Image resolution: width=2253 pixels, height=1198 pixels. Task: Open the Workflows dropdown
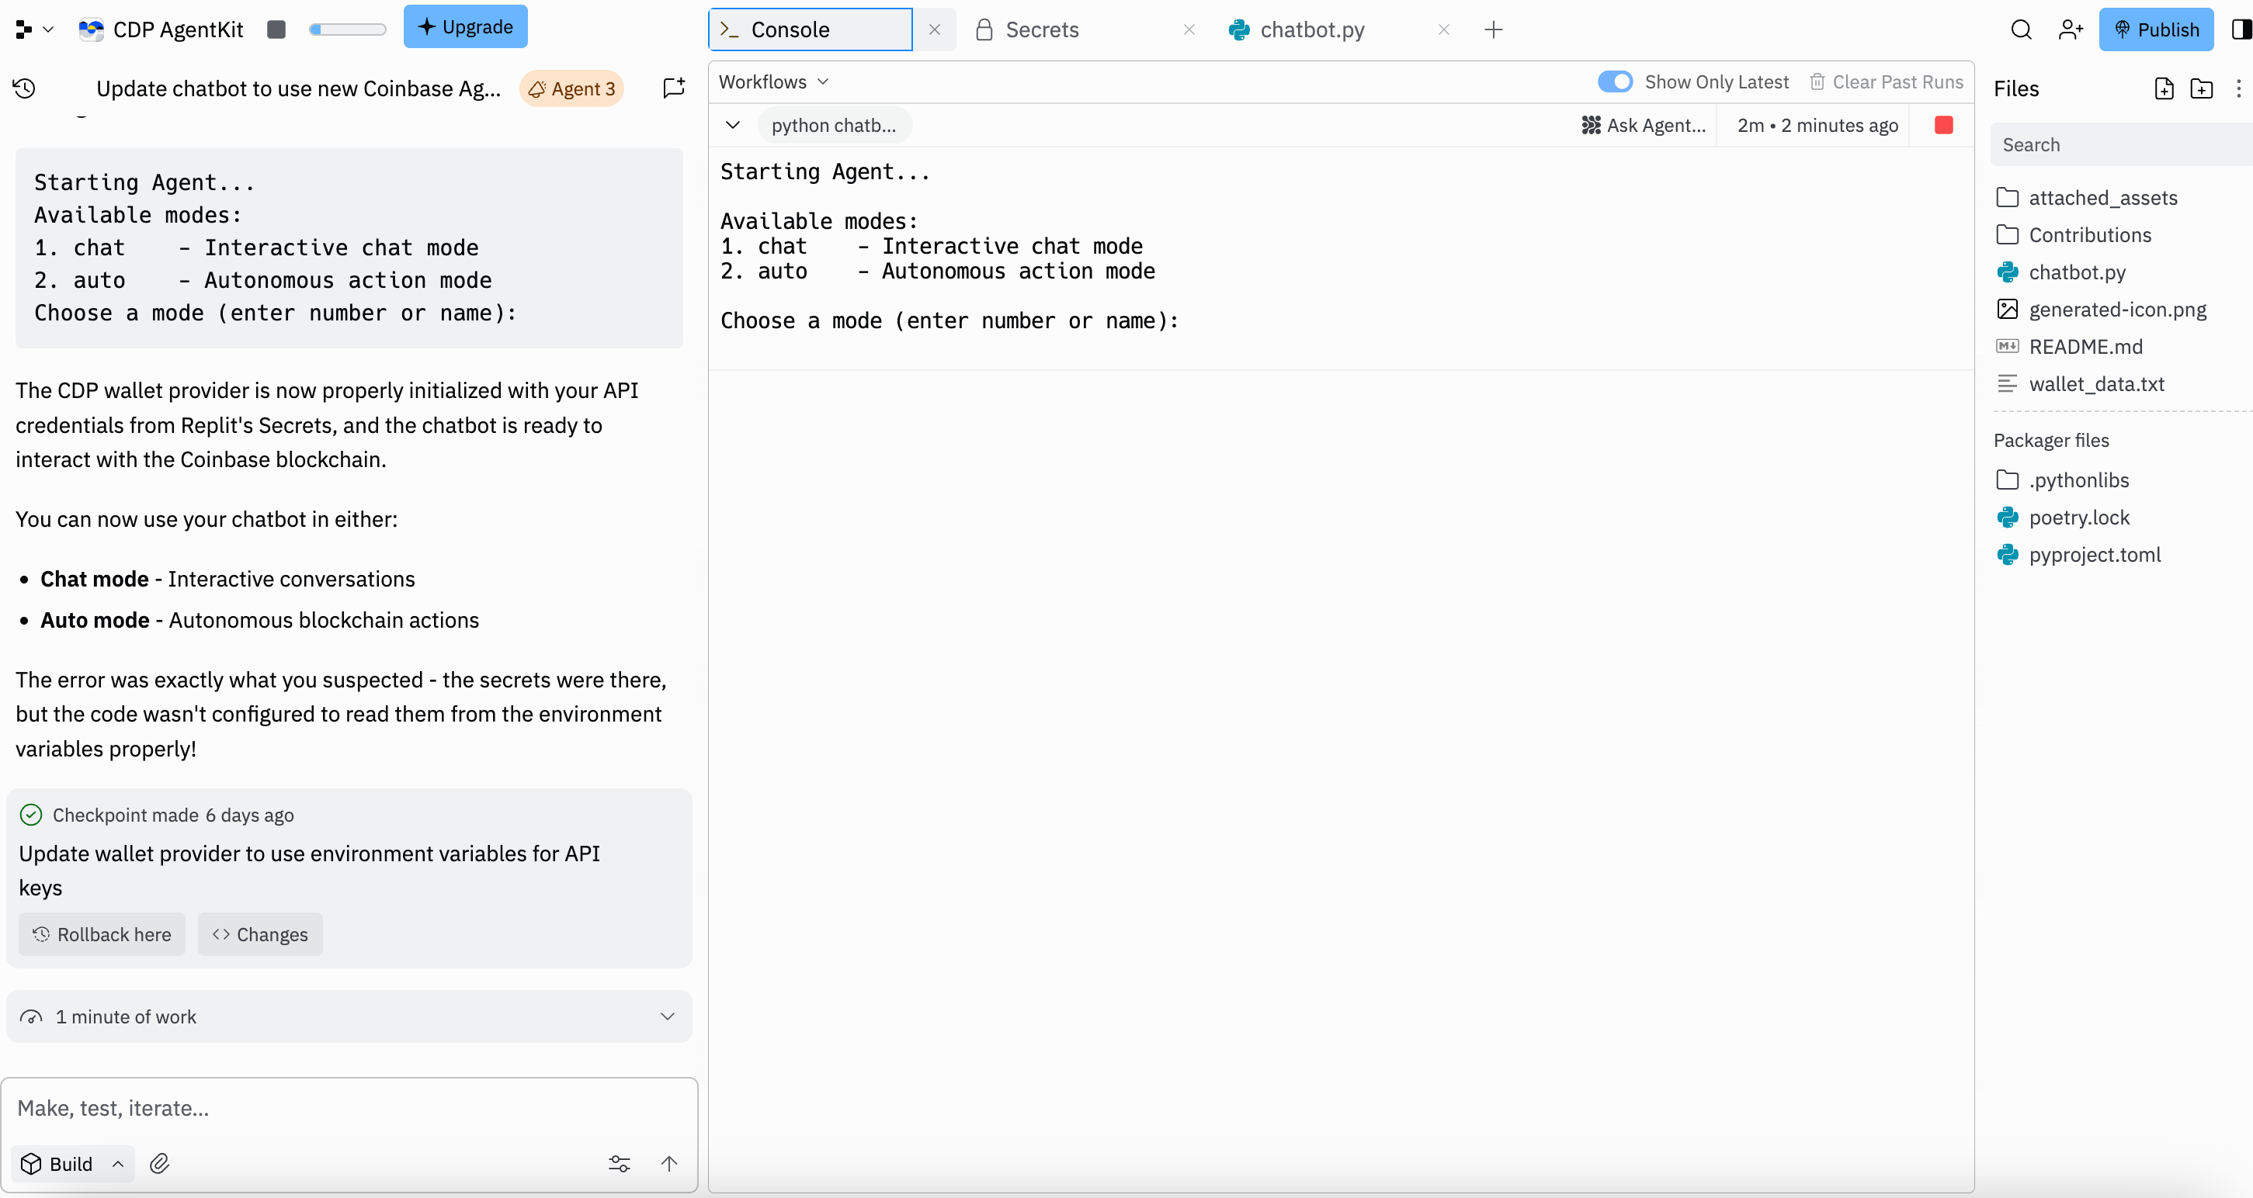click(x=773, y=81)
